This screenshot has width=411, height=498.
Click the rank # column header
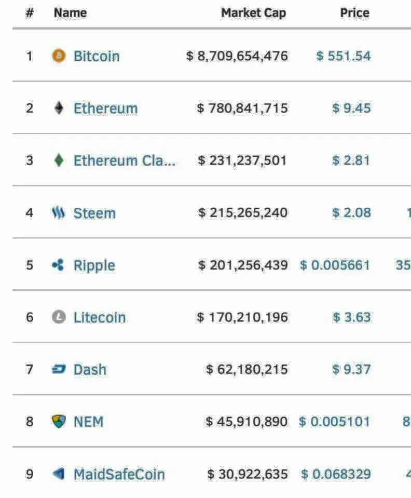[x=30, y=12]
